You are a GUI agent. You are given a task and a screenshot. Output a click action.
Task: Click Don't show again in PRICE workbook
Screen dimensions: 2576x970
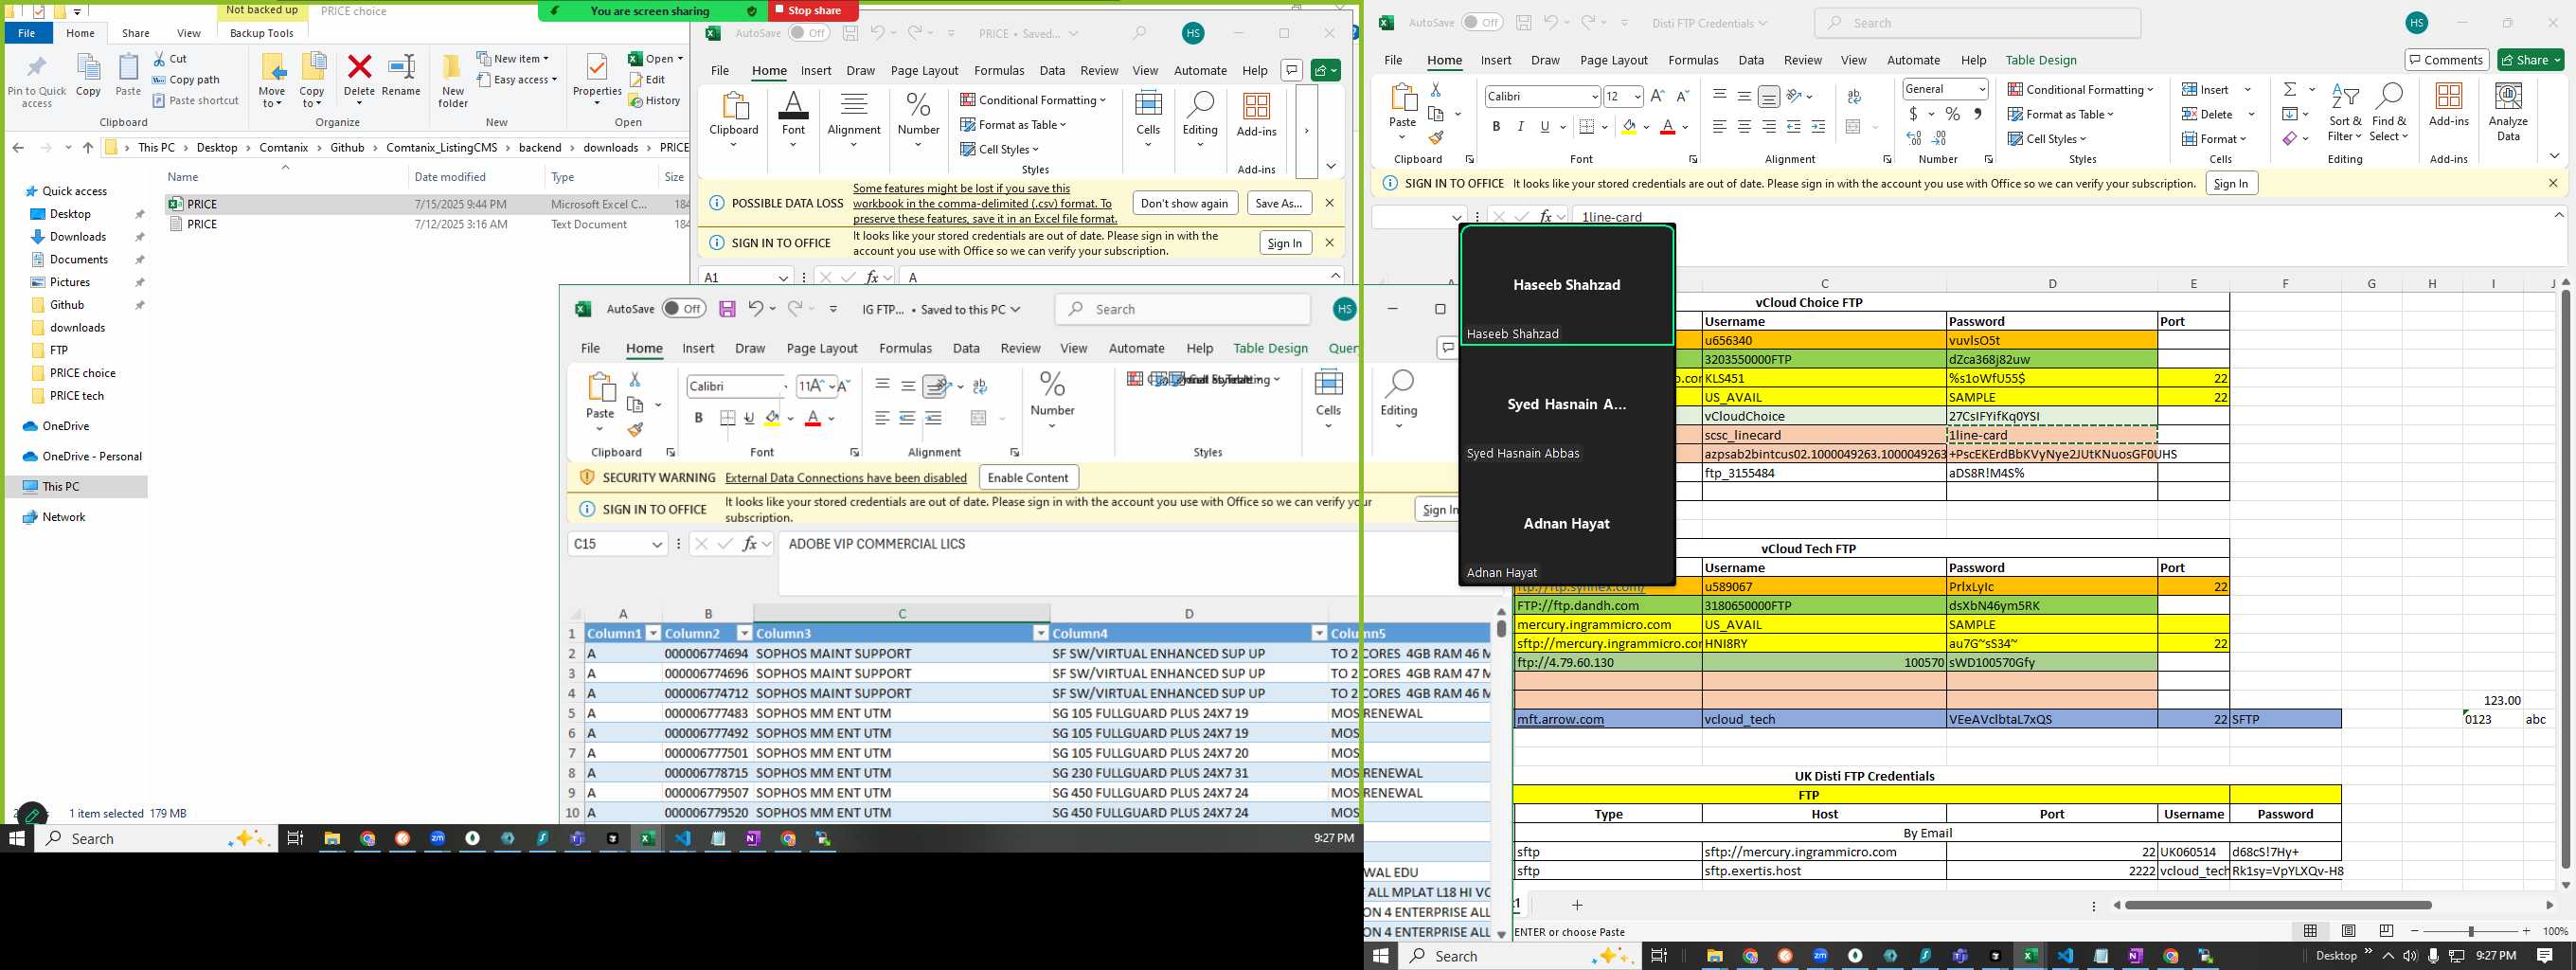pyautogui.click(x=1184, y=203)
